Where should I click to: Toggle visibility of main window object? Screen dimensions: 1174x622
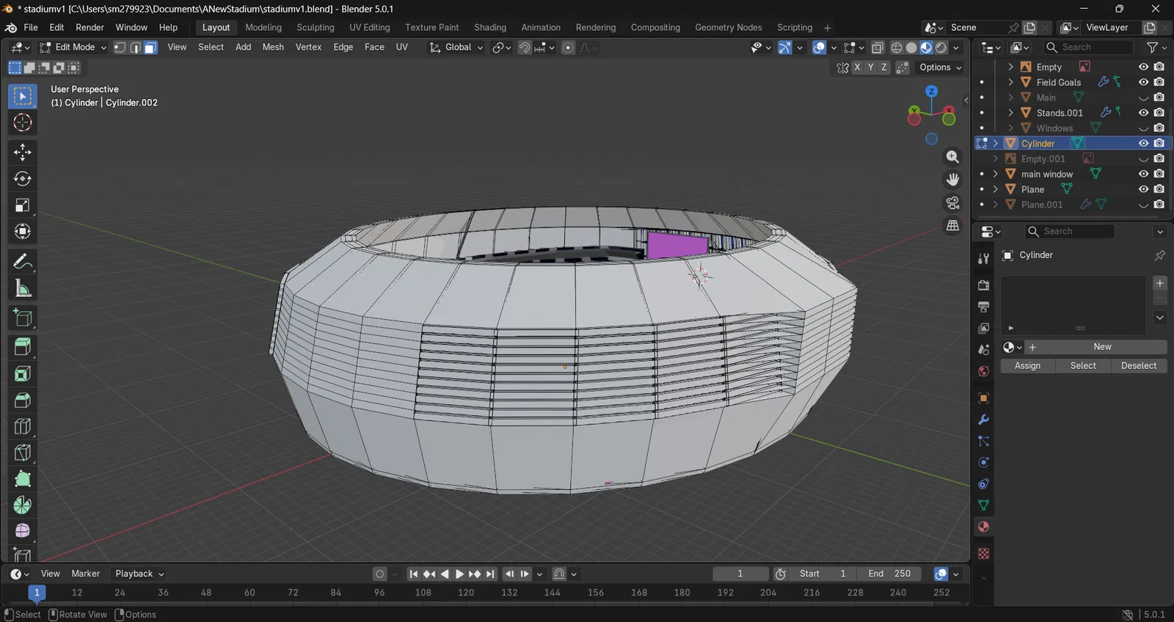[1143, 174]
